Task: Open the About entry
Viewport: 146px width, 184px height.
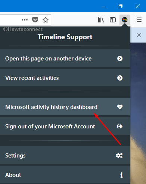Action: tap(65, 175)
